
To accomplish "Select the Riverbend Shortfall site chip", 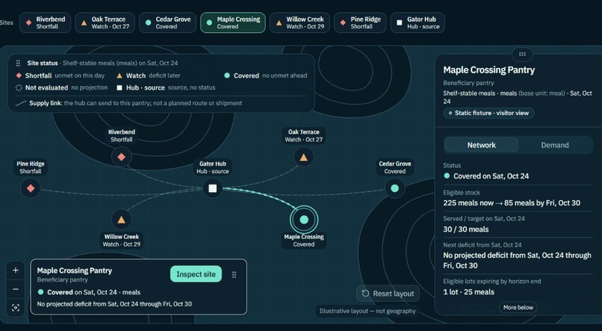I will (45, 22).
